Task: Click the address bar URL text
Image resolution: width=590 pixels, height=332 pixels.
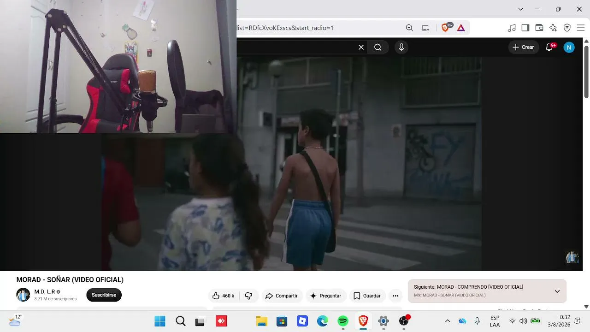Action: 286,28
